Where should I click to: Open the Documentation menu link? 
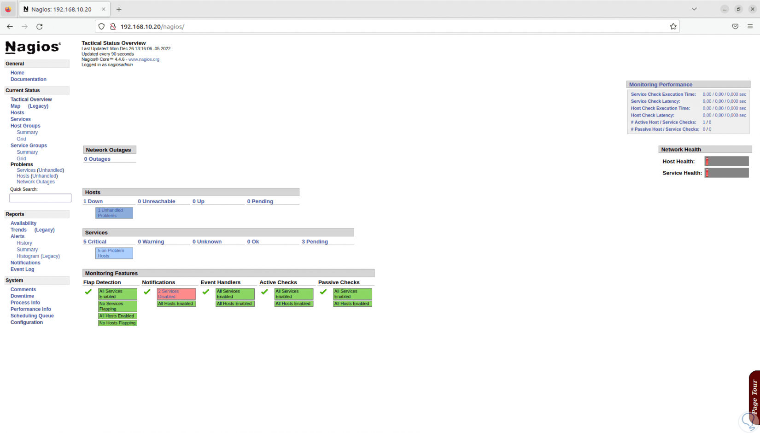pyautogui.click(x=29, y=79)
